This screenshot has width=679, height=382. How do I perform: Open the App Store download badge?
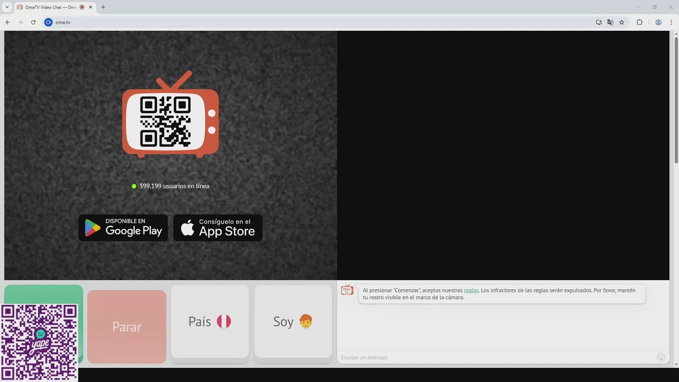pos(218,228)
